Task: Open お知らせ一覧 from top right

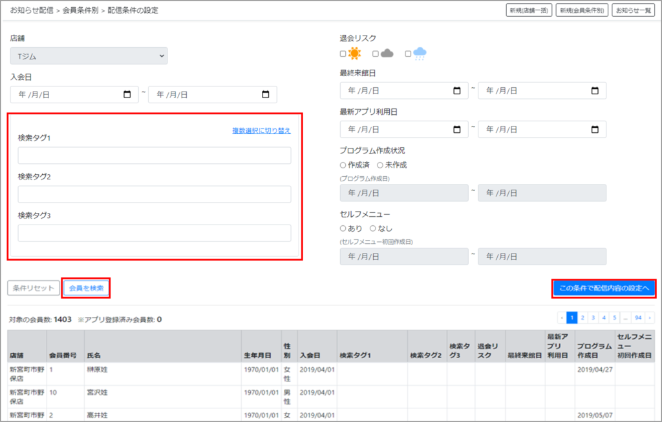Action: (x=632, y=10)
